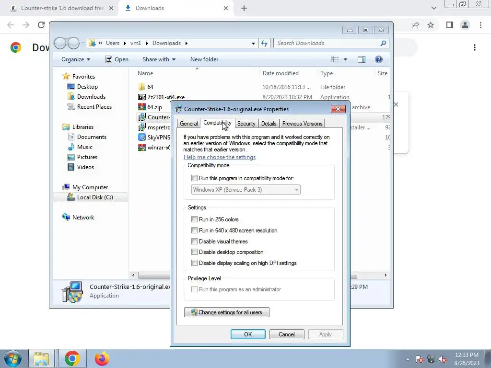The image size is (491, 368).
Task: Click the magnifier icon in Search Downloads
Action: pyautogui.click(x=383, y=43)
